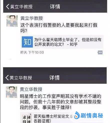Image resolution: width=110 pixels, height=123 pixels.
Task: Open the comment bubble icon under first post
Action: (x=100, y=52)
